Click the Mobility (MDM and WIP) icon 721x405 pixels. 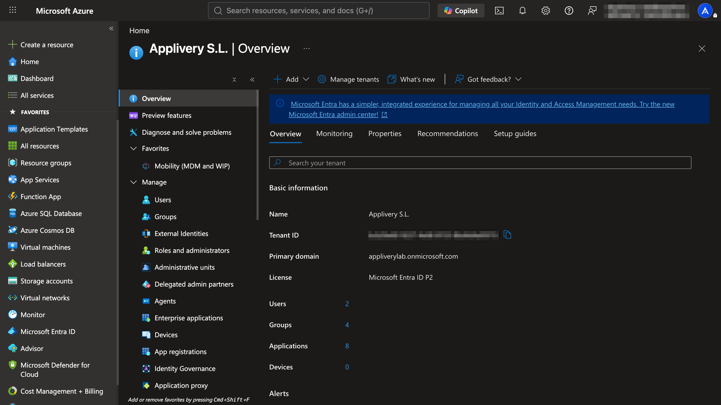tap(146, 166)
